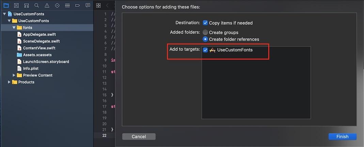This screenshot has height=147, width=364.
Task: Show the Report navigator
Action: (x=88, y=5)
